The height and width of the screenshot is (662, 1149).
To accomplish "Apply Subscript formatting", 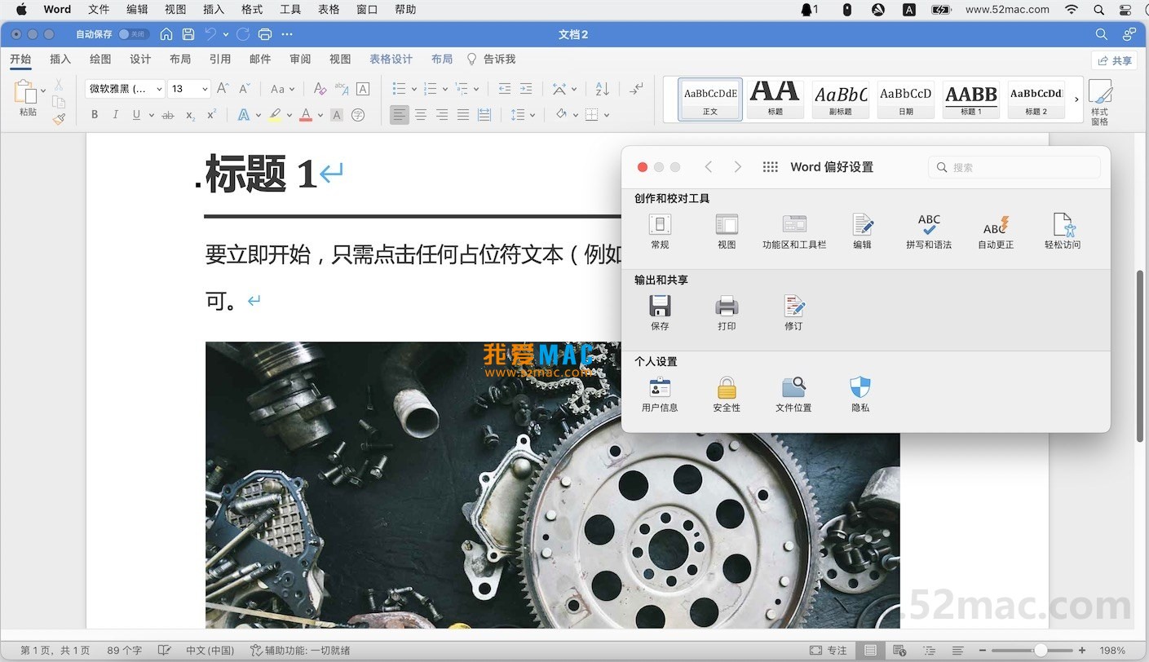I will (x=190, y=115).
